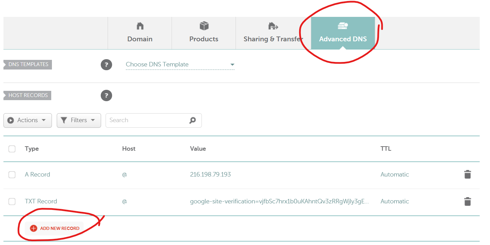The height and width of the screenshot is (245, 490).
Task: Click the Automatic TTL of the A Record
Action: [x=395, y=174]
